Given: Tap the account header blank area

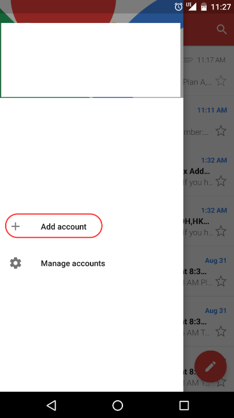Looking at the screenshot, I should (91, 60).
